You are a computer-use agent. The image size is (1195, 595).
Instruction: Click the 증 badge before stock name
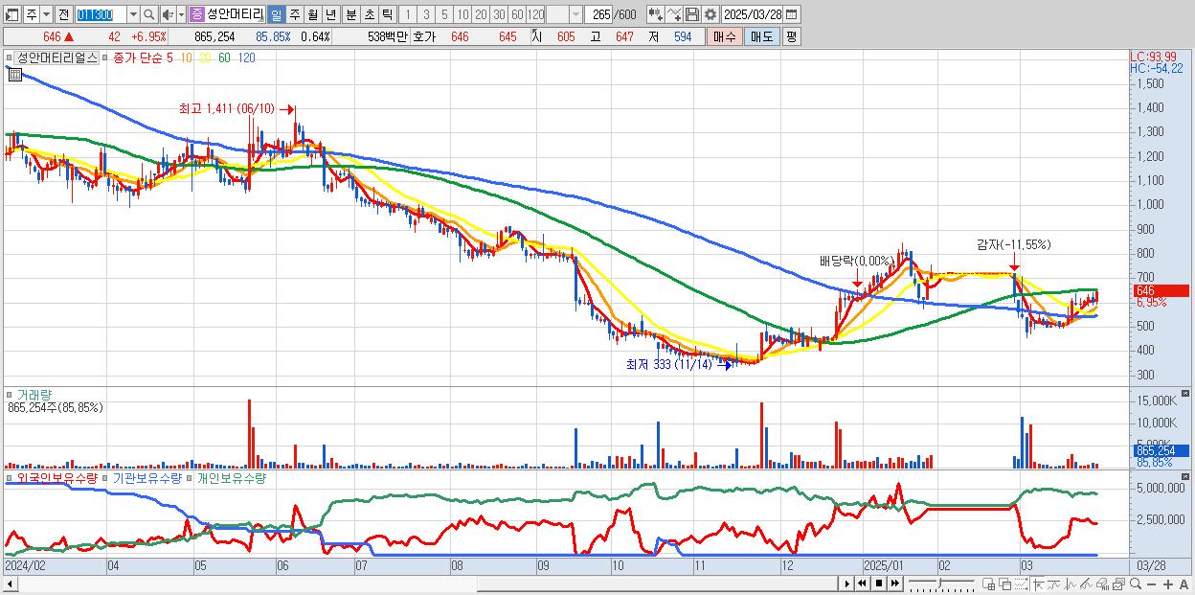pyautogui.click(x=196, y=14)
